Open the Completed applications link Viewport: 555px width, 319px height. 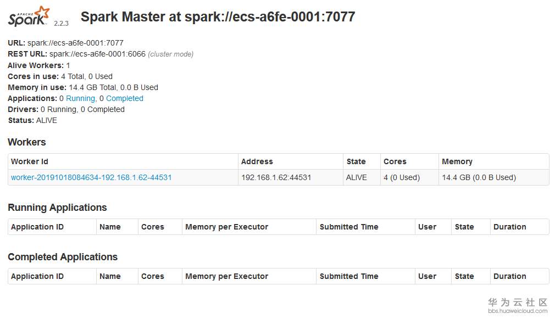pos(125,98)
